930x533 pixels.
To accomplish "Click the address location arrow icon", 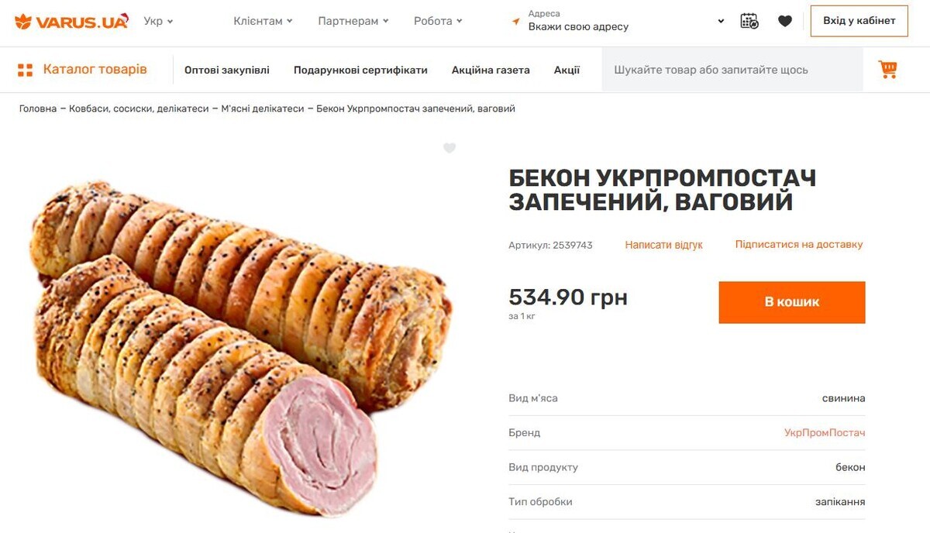I will click(x=516, y=22).
